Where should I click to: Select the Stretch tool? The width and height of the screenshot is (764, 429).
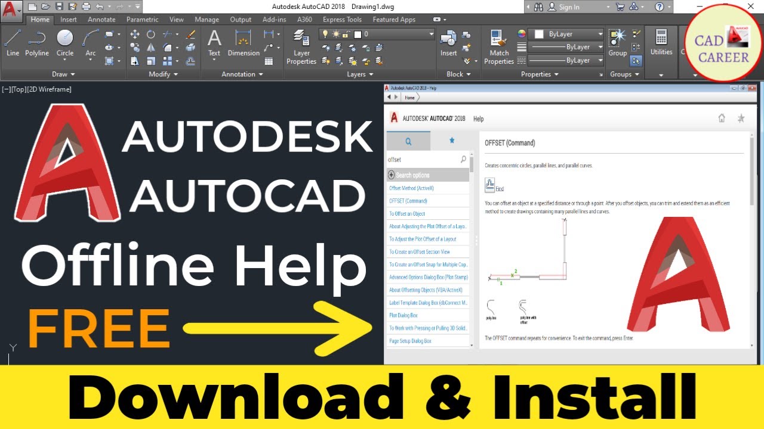[x=135, y=61]
